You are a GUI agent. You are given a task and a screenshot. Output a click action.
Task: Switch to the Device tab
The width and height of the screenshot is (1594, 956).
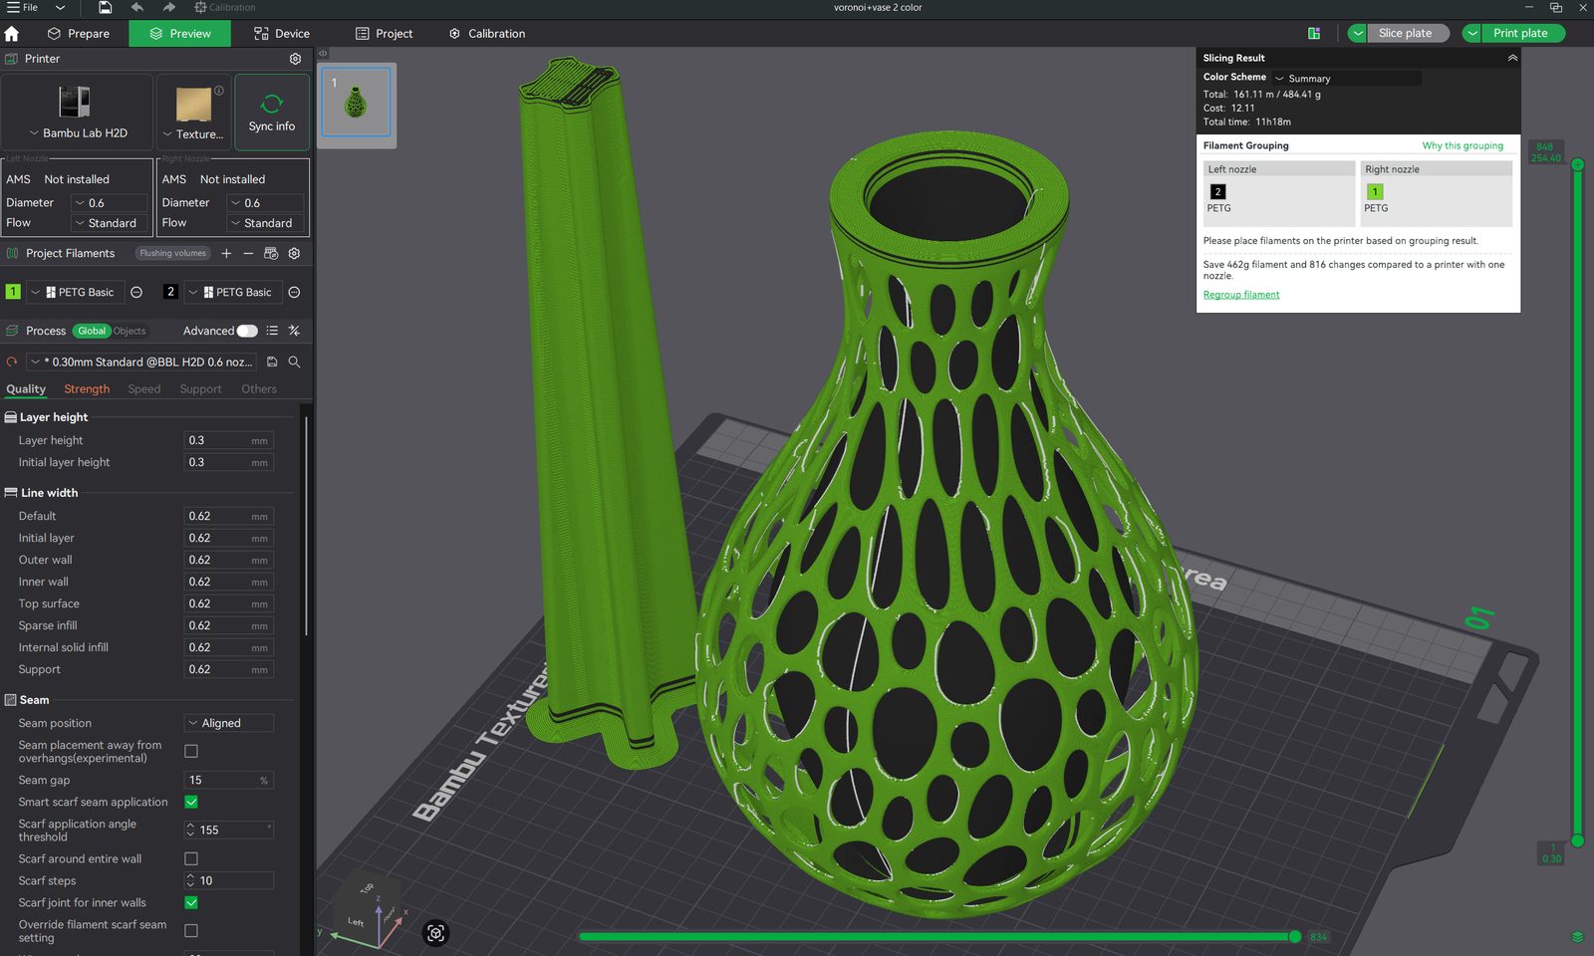282,33
